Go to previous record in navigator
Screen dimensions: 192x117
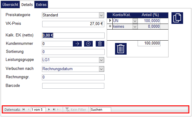(29, 109)
